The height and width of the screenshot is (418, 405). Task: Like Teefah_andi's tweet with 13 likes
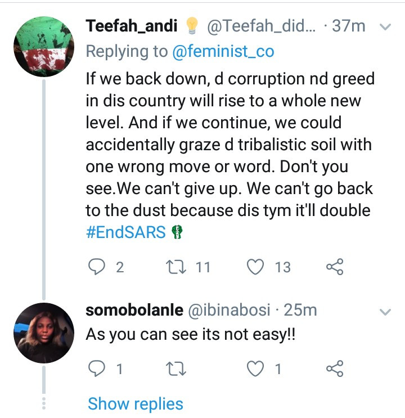256,267
